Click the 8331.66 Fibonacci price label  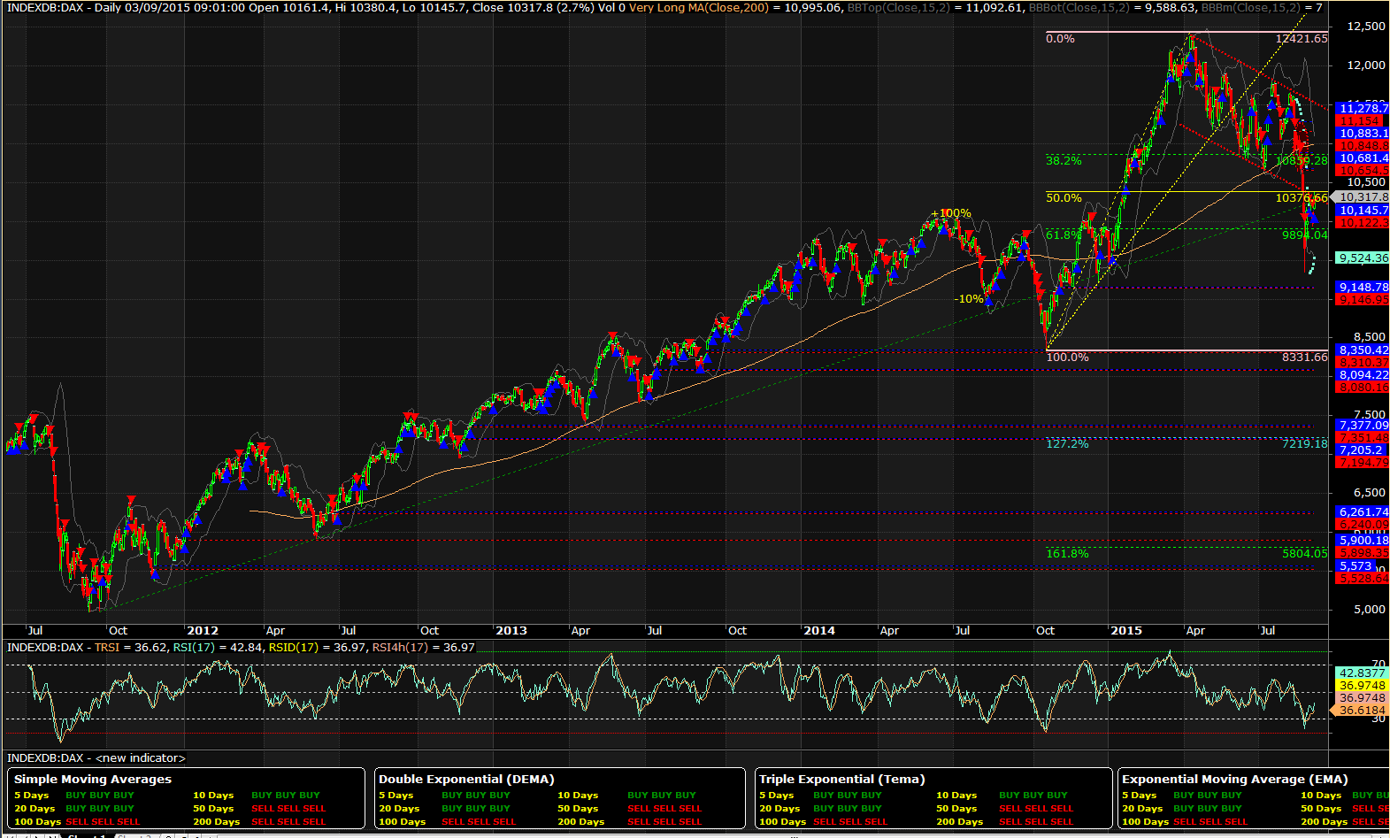point(1305,357)
